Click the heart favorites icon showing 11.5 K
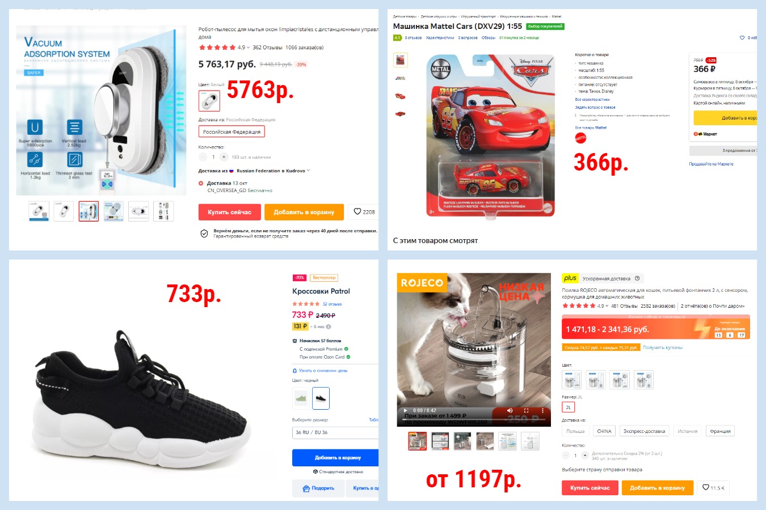 point(706,487)
